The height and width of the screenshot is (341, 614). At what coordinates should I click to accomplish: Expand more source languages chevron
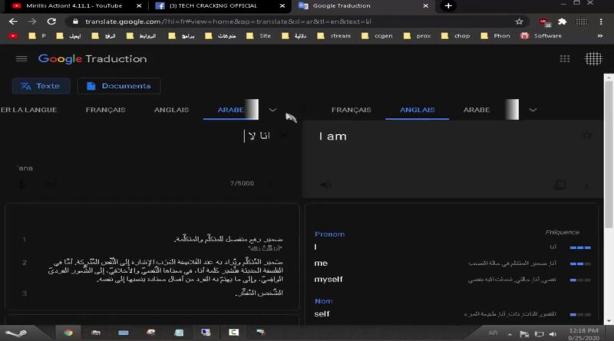[273, 110]
